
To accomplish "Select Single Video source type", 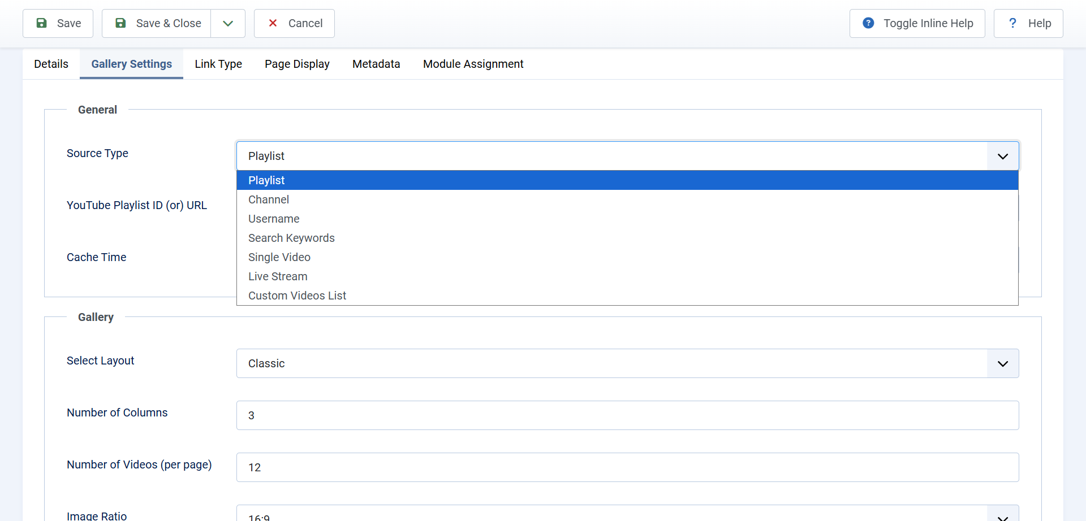I will tap(627, 257).
